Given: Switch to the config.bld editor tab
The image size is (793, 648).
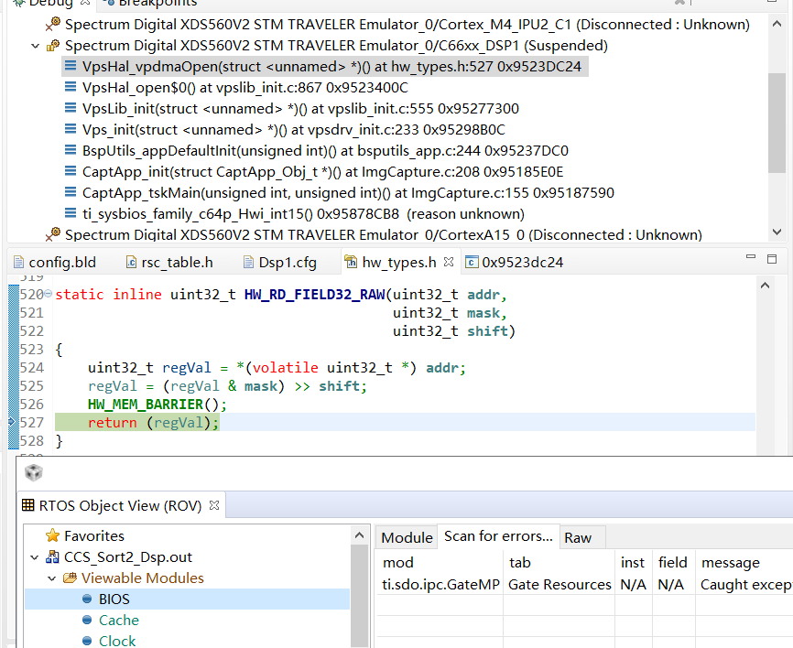Looking at the screenshot, I should (x=55, y=263).
